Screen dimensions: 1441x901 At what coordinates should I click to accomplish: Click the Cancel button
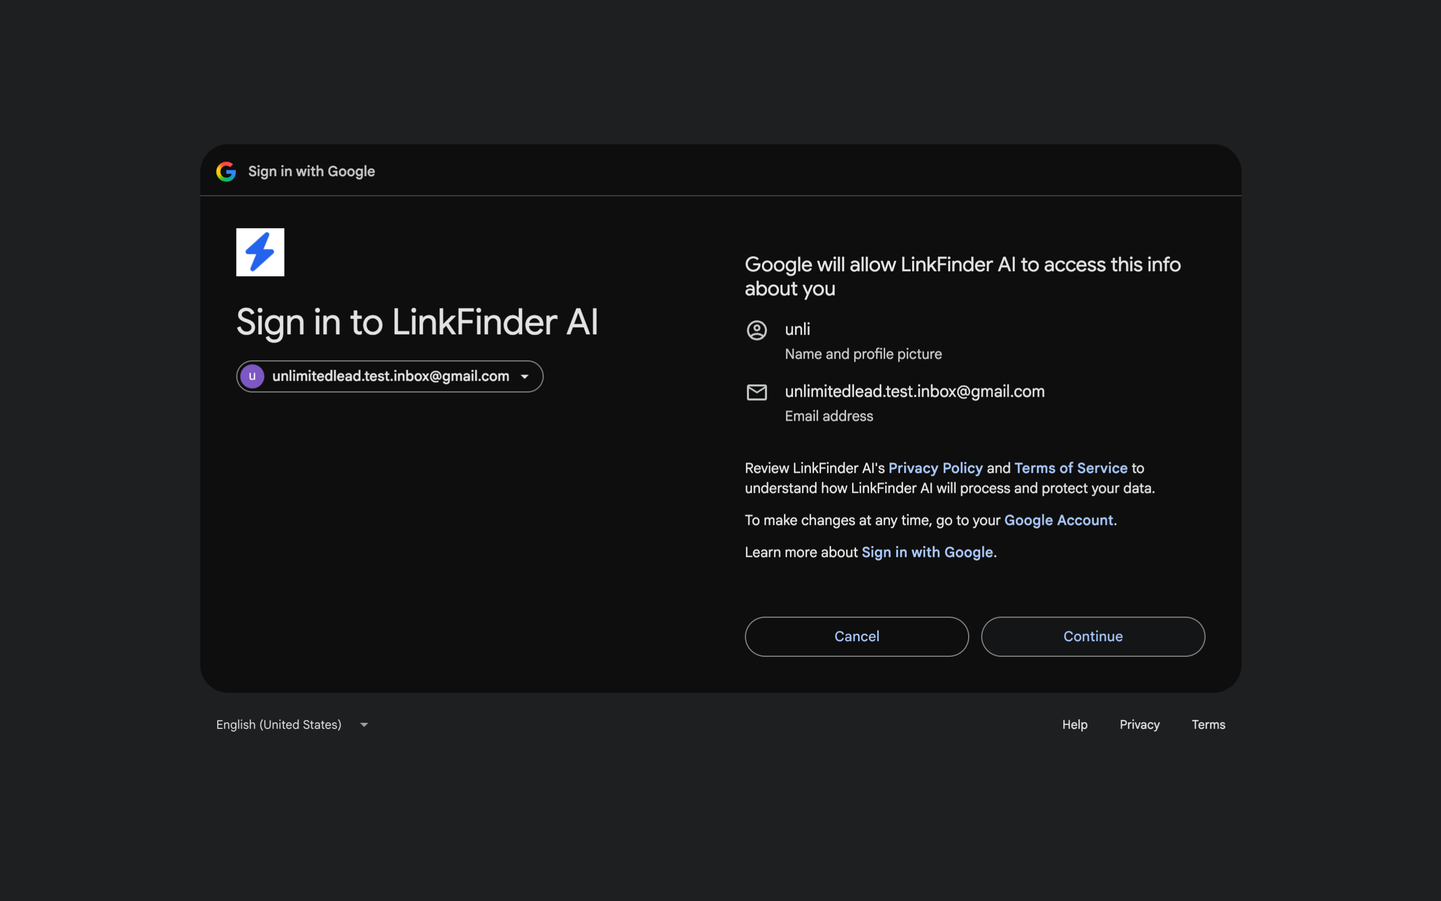tap(857, 636)
